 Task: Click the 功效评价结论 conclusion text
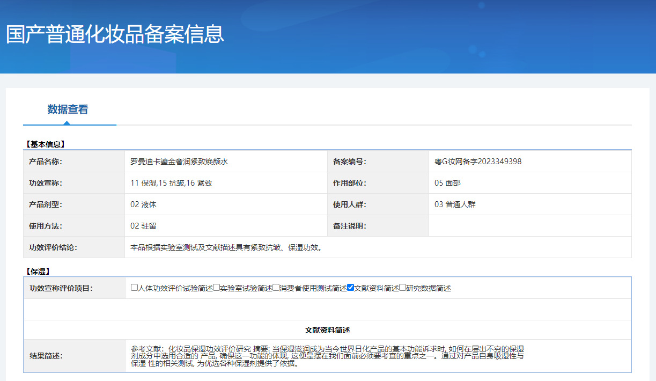pos(226,247)
